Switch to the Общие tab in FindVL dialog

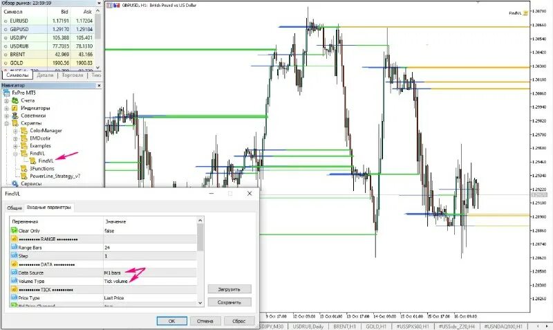point(15,208)
